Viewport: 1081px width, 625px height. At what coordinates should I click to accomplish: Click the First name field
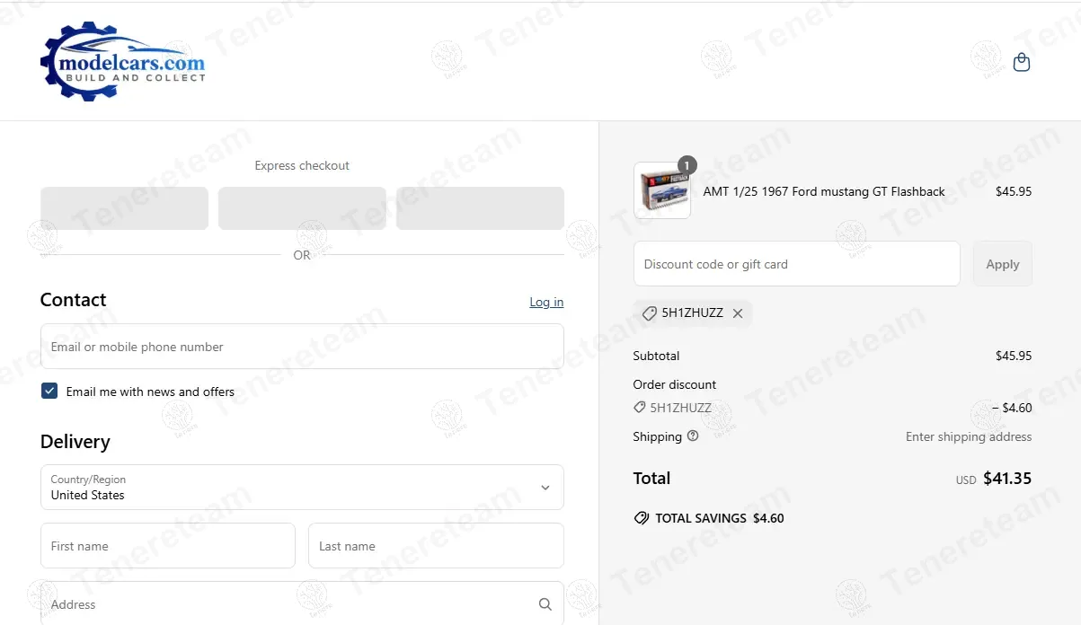[168, 546]
